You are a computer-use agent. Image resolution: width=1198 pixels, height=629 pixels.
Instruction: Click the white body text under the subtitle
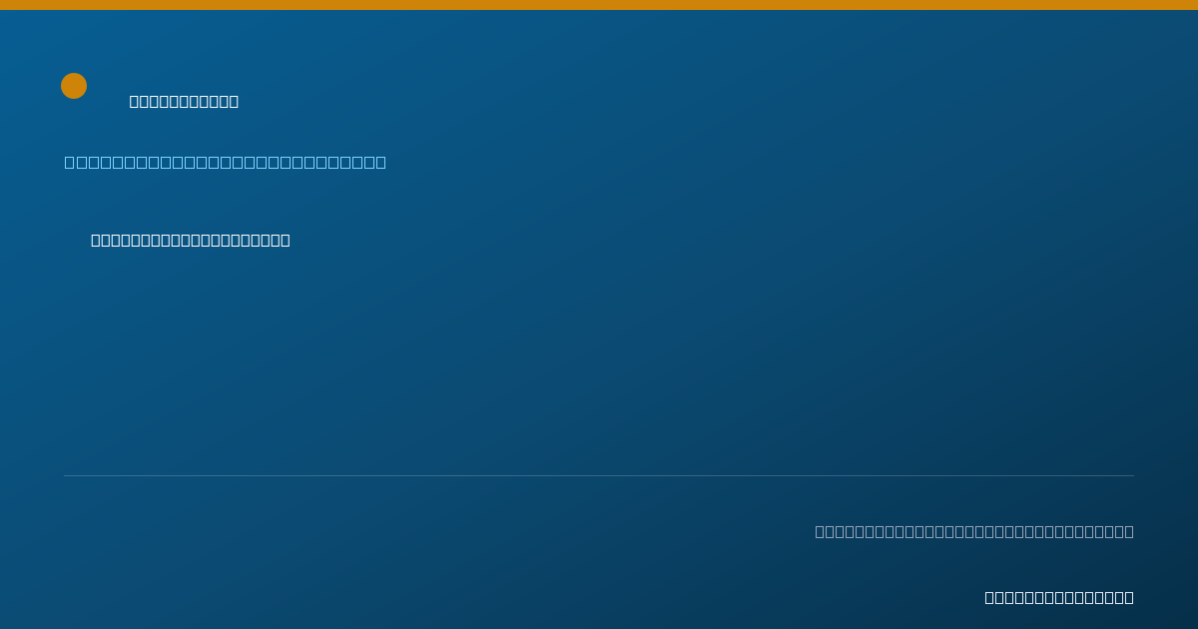(x=191, y=240)
